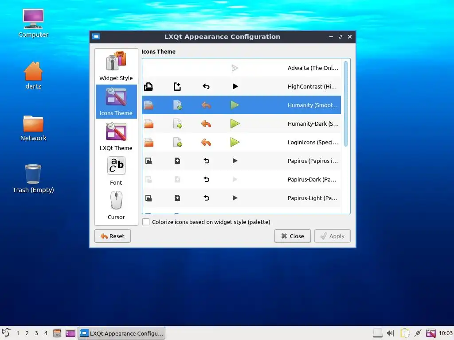Click the HighContrast undo arrow preview icon
This screenshot has width=454, height=340.
(x=206, y=86)
